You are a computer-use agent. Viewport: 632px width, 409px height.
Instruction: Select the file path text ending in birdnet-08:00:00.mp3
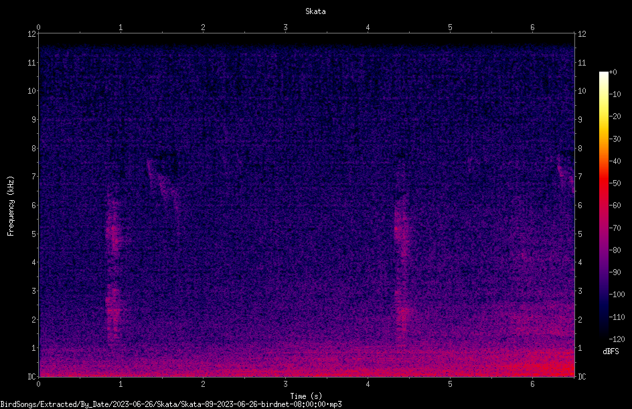(x=171, y=404)
